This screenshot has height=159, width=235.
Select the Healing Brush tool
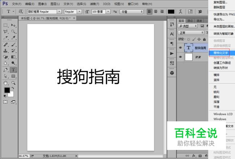[5, 45]
